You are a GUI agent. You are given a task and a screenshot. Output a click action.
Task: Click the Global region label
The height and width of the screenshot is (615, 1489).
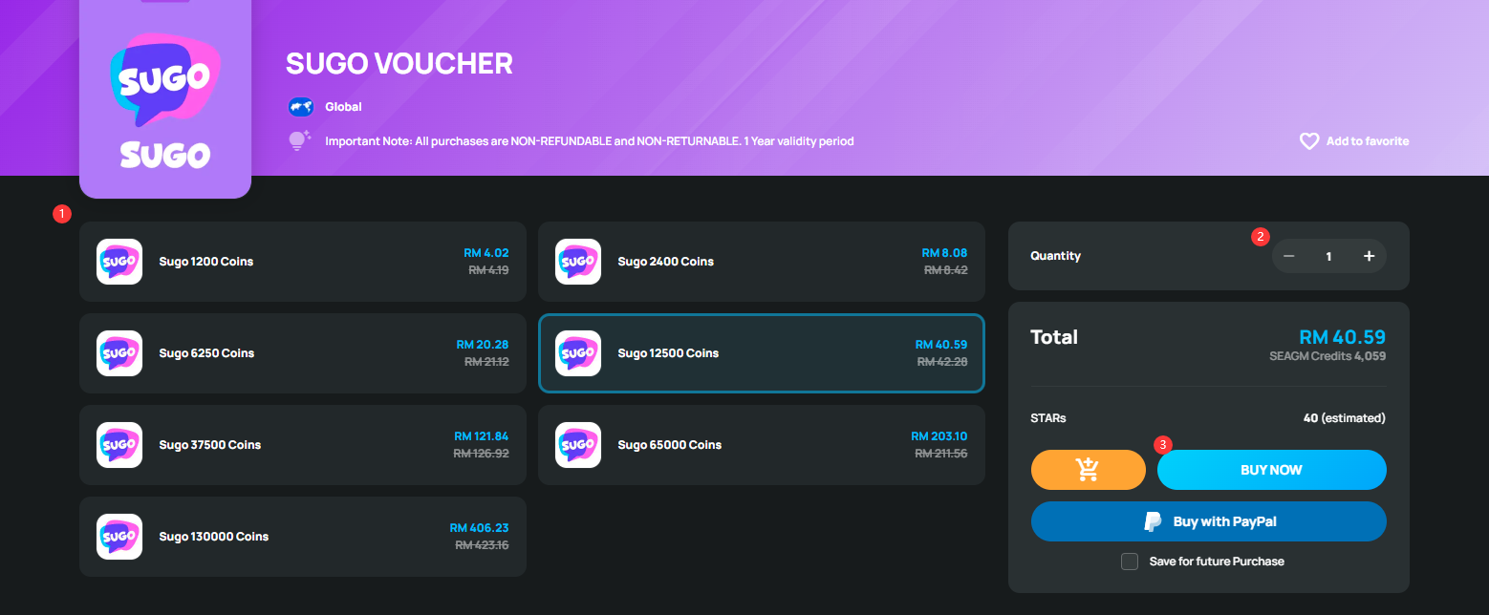pos(343,107)
